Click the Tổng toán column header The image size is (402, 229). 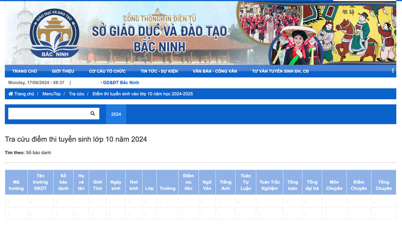point(293,182)
